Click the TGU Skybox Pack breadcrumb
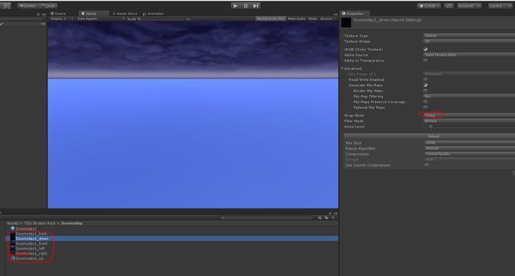This screenshot has width=515, height=276. pos(40,223)
